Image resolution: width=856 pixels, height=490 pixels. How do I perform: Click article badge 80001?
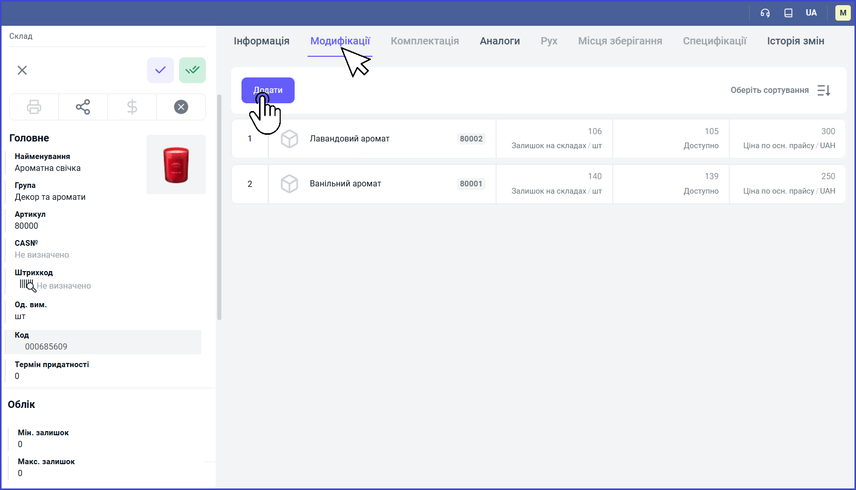tap(471, 184)
